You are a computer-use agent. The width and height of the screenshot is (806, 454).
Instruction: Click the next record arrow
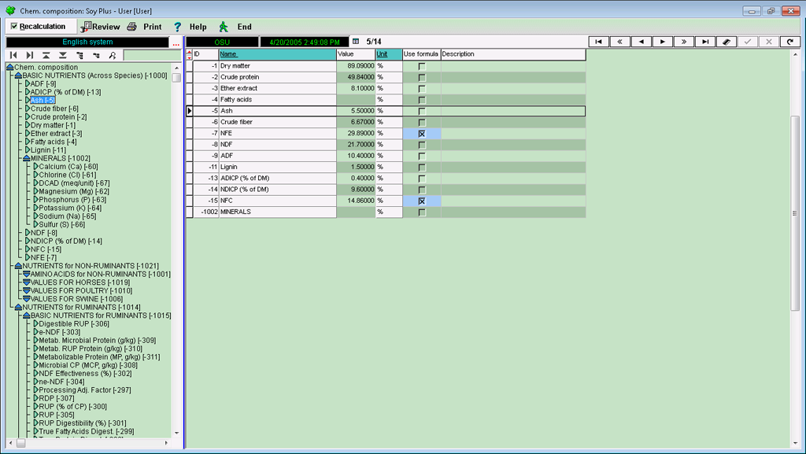664,42
